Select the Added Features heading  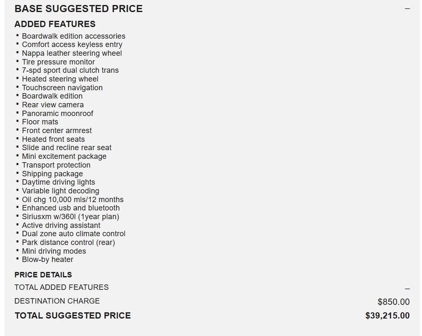pyautogui.click(x=55, y=24)
